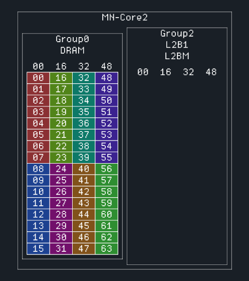This screenshot has width=249, height=281.
Task: Select blue cell 08 in Group0
Action: click(x=38, y=169)
